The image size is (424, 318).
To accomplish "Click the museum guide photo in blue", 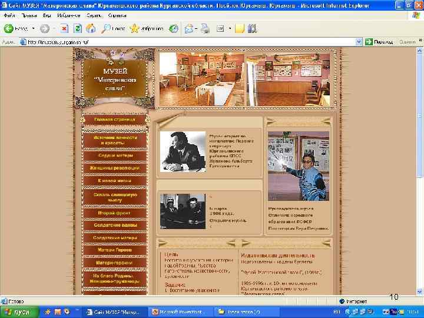I will click(299, 166).
